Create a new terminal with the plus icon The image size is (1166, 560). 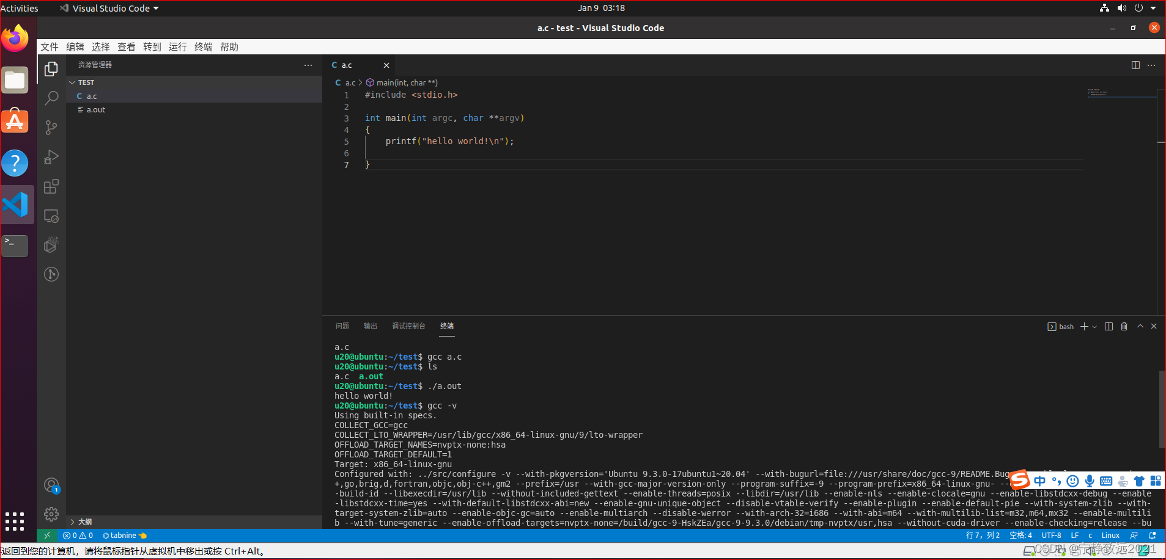pos(1083,326)
